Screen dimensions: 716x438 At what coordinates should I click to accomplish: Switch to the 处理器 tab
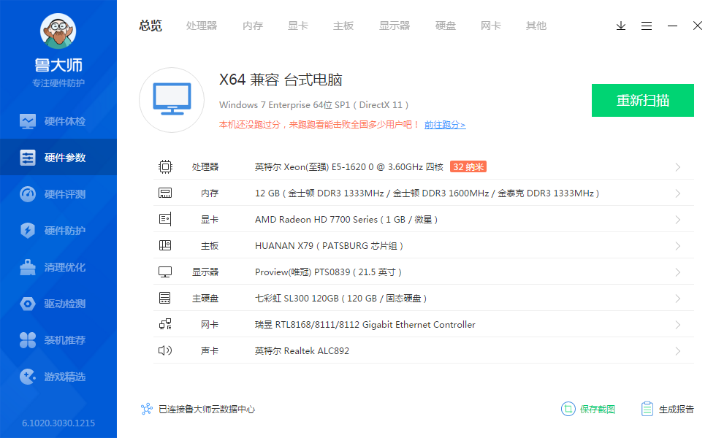click(x=202, y=26)
